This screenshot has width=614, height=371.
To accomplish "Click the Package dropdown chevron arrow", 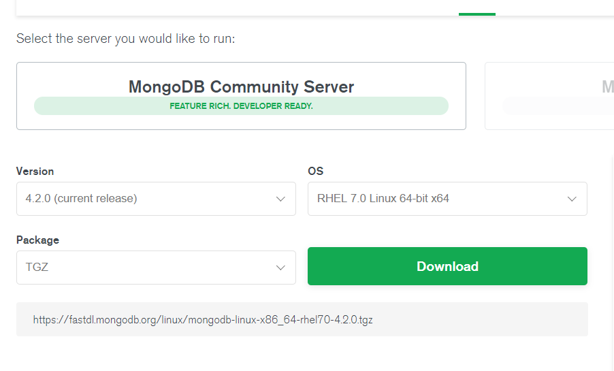I will [x=280, y=268].
